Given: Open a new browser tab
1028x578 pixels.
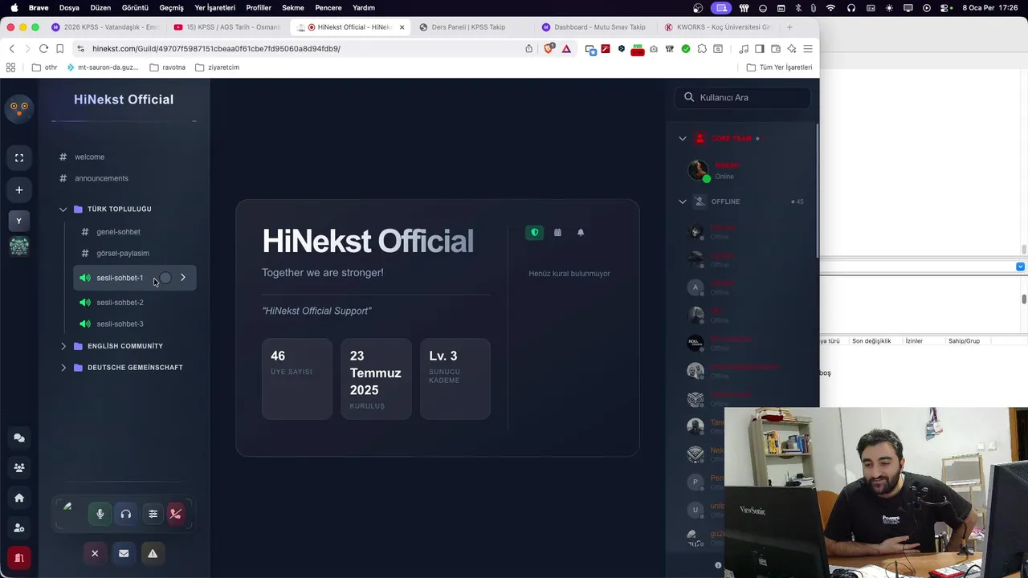Looking at the screenshot, I should tap(789, 27).
